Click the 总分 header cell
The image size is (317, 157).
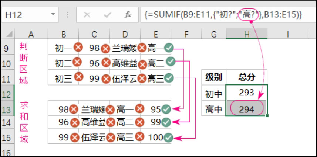tap(247, 77)
